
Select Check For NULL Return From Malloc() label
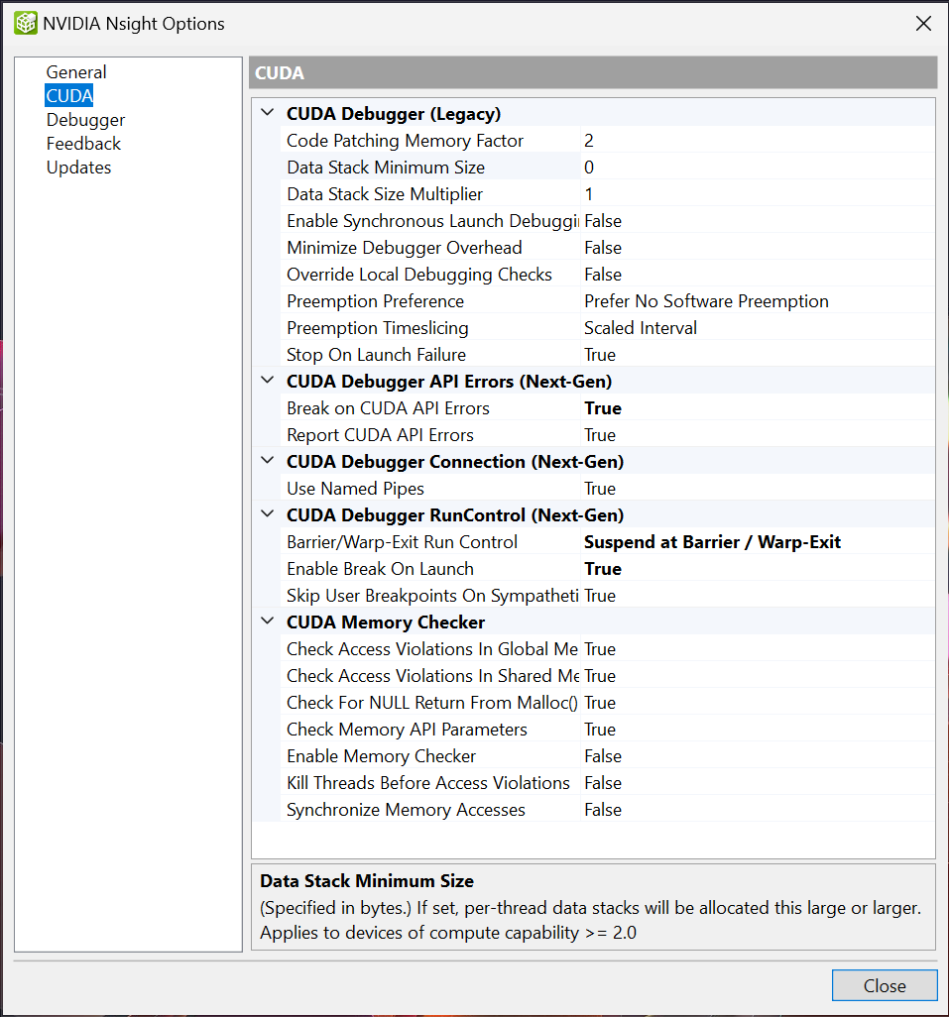[432, 703]
